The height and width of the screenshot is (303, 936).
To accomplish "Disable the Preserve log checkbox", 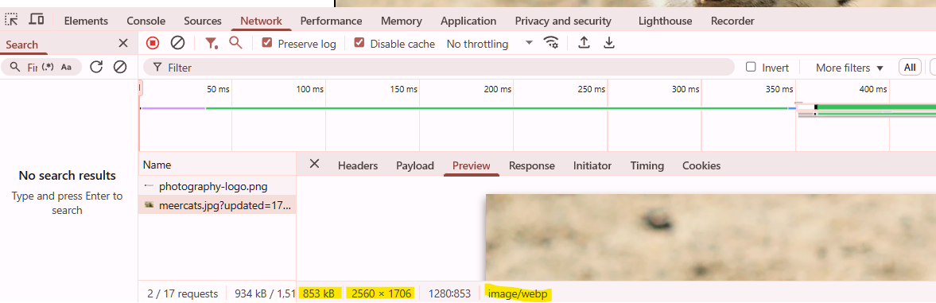I will pyautogui.click(x=267, y=43).
